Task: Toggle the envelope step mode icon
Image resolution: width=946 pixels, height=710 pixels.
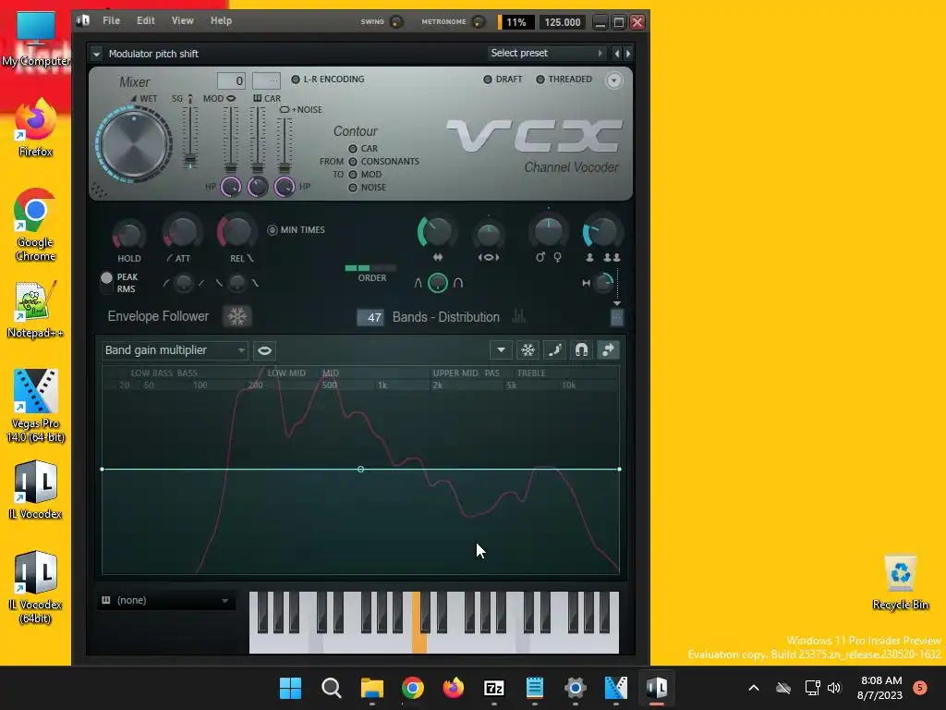Action: tap(554, 350)
